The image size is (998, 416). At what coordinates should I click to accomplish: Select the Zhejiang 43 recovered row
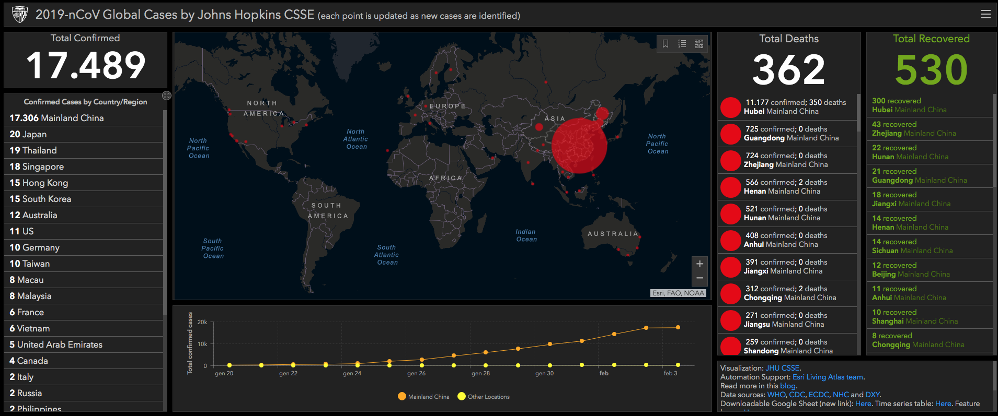pos(930,129)
